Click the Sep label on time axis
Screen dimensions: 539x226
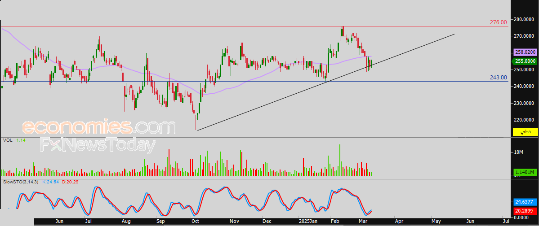[x=160, y=222]
